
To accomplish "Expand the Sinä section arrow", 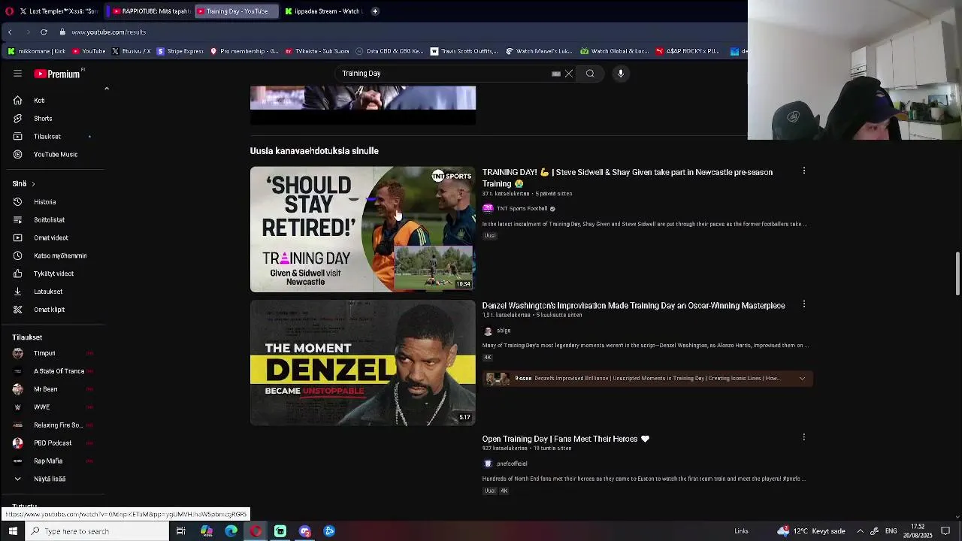I will tap(33, 184).
